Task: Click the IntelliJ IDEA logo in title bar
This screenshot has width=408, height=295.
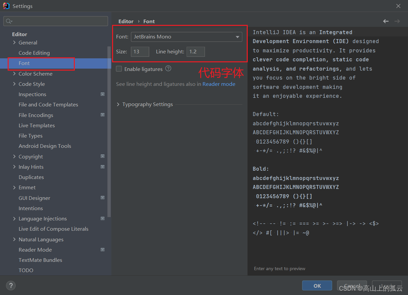Action: [x=6, y=6]
